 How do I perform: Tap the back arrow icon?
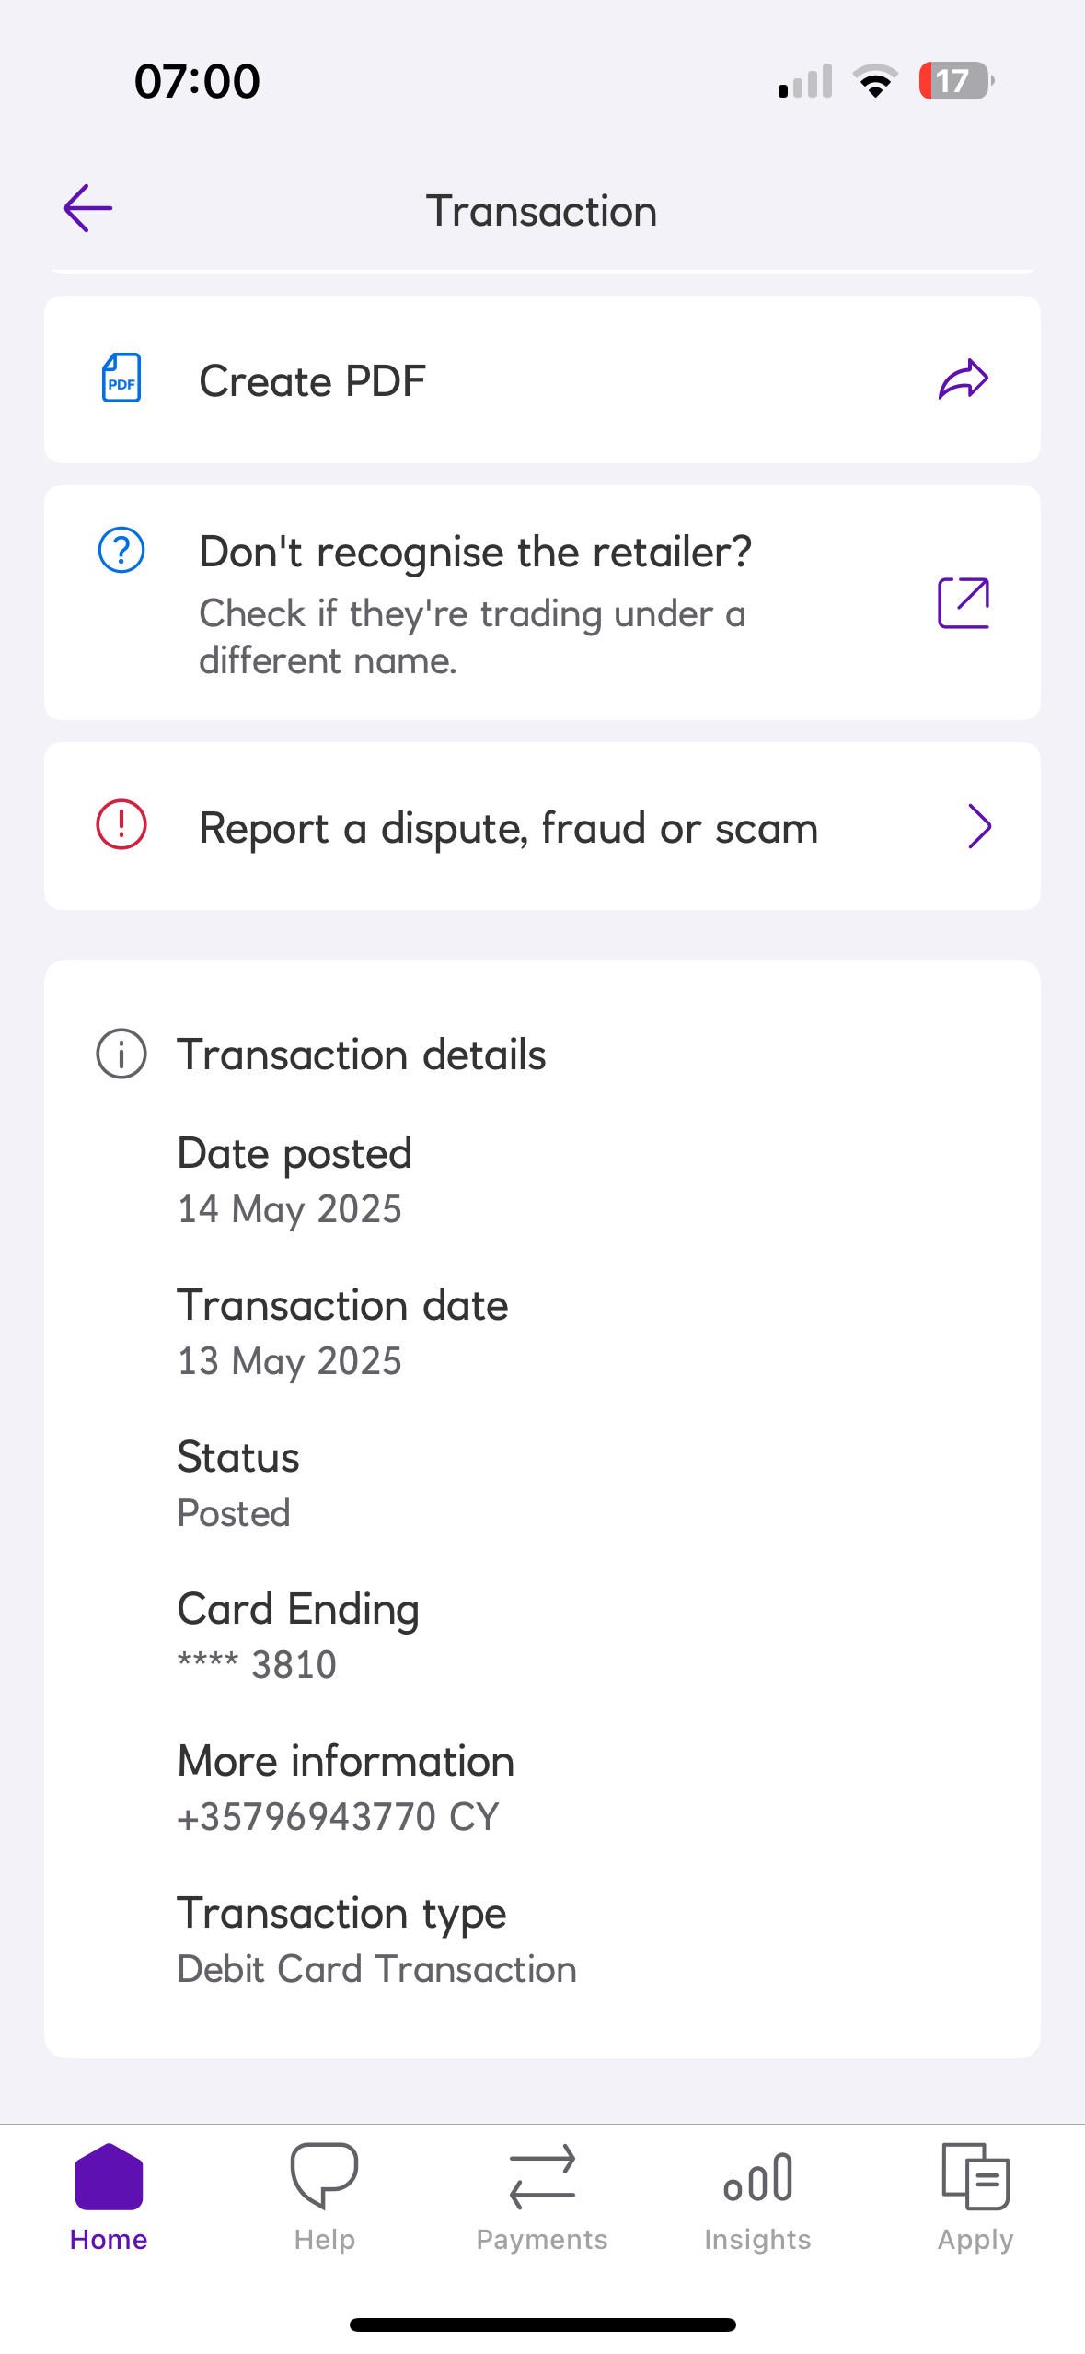coord(88,208)
